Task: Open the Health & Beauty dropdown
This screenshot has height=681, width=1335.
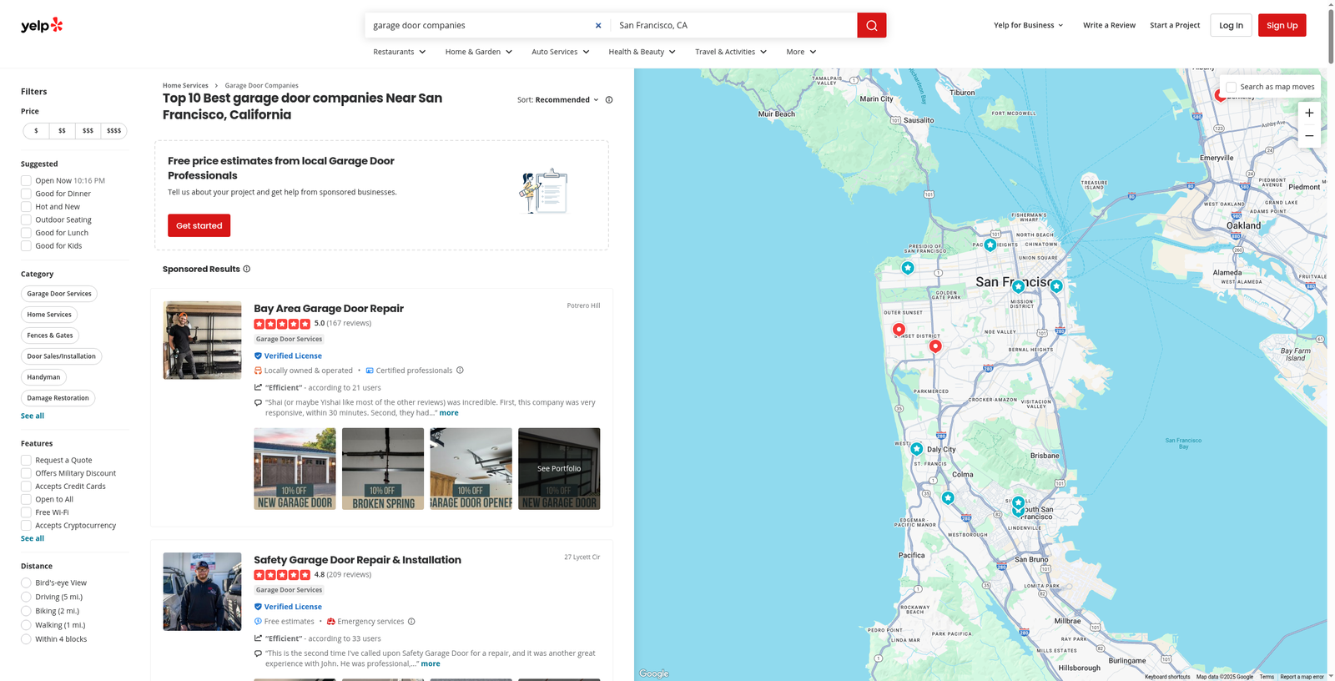Action: 642,52
